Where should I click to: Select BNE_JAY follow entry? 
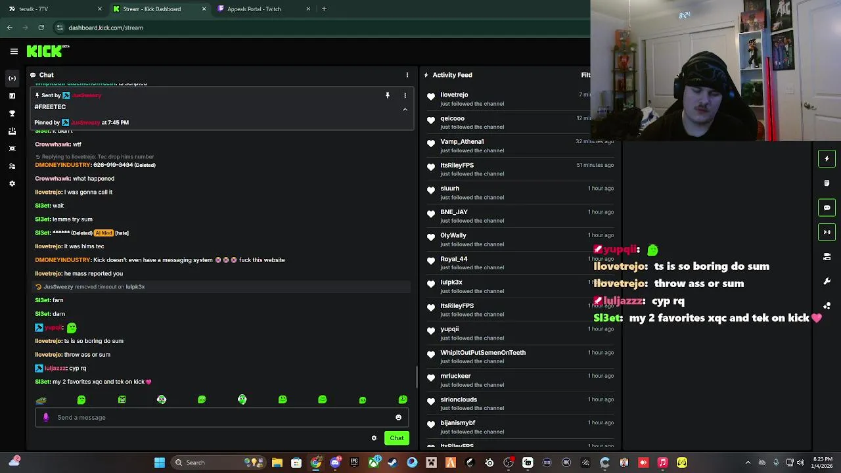coord(520,216)
